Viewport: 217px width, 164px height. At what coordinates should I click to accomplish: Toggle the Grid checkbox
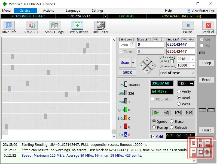[x=153, y=137]
